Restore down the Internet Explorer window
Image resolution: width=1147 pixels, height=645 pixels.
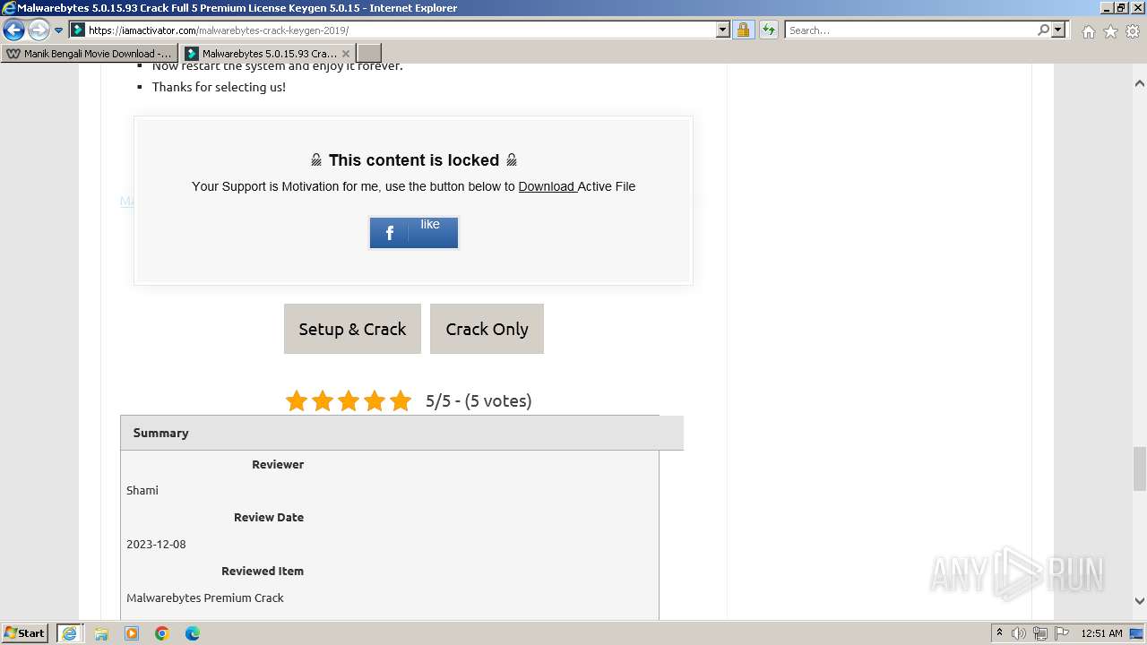click(x=1120, y=7)
